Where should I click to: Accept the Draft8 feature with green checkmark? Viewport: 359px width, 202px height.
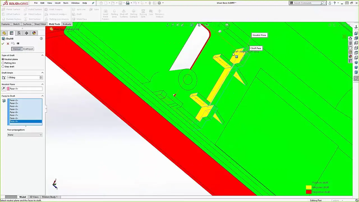[x=3, y=43]
